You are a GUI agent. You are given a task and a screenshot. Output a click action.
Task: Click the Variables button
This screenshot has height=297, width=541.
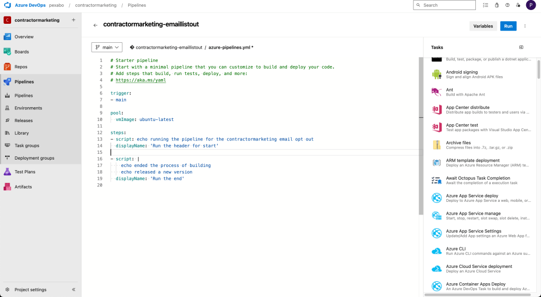[483, 26]
